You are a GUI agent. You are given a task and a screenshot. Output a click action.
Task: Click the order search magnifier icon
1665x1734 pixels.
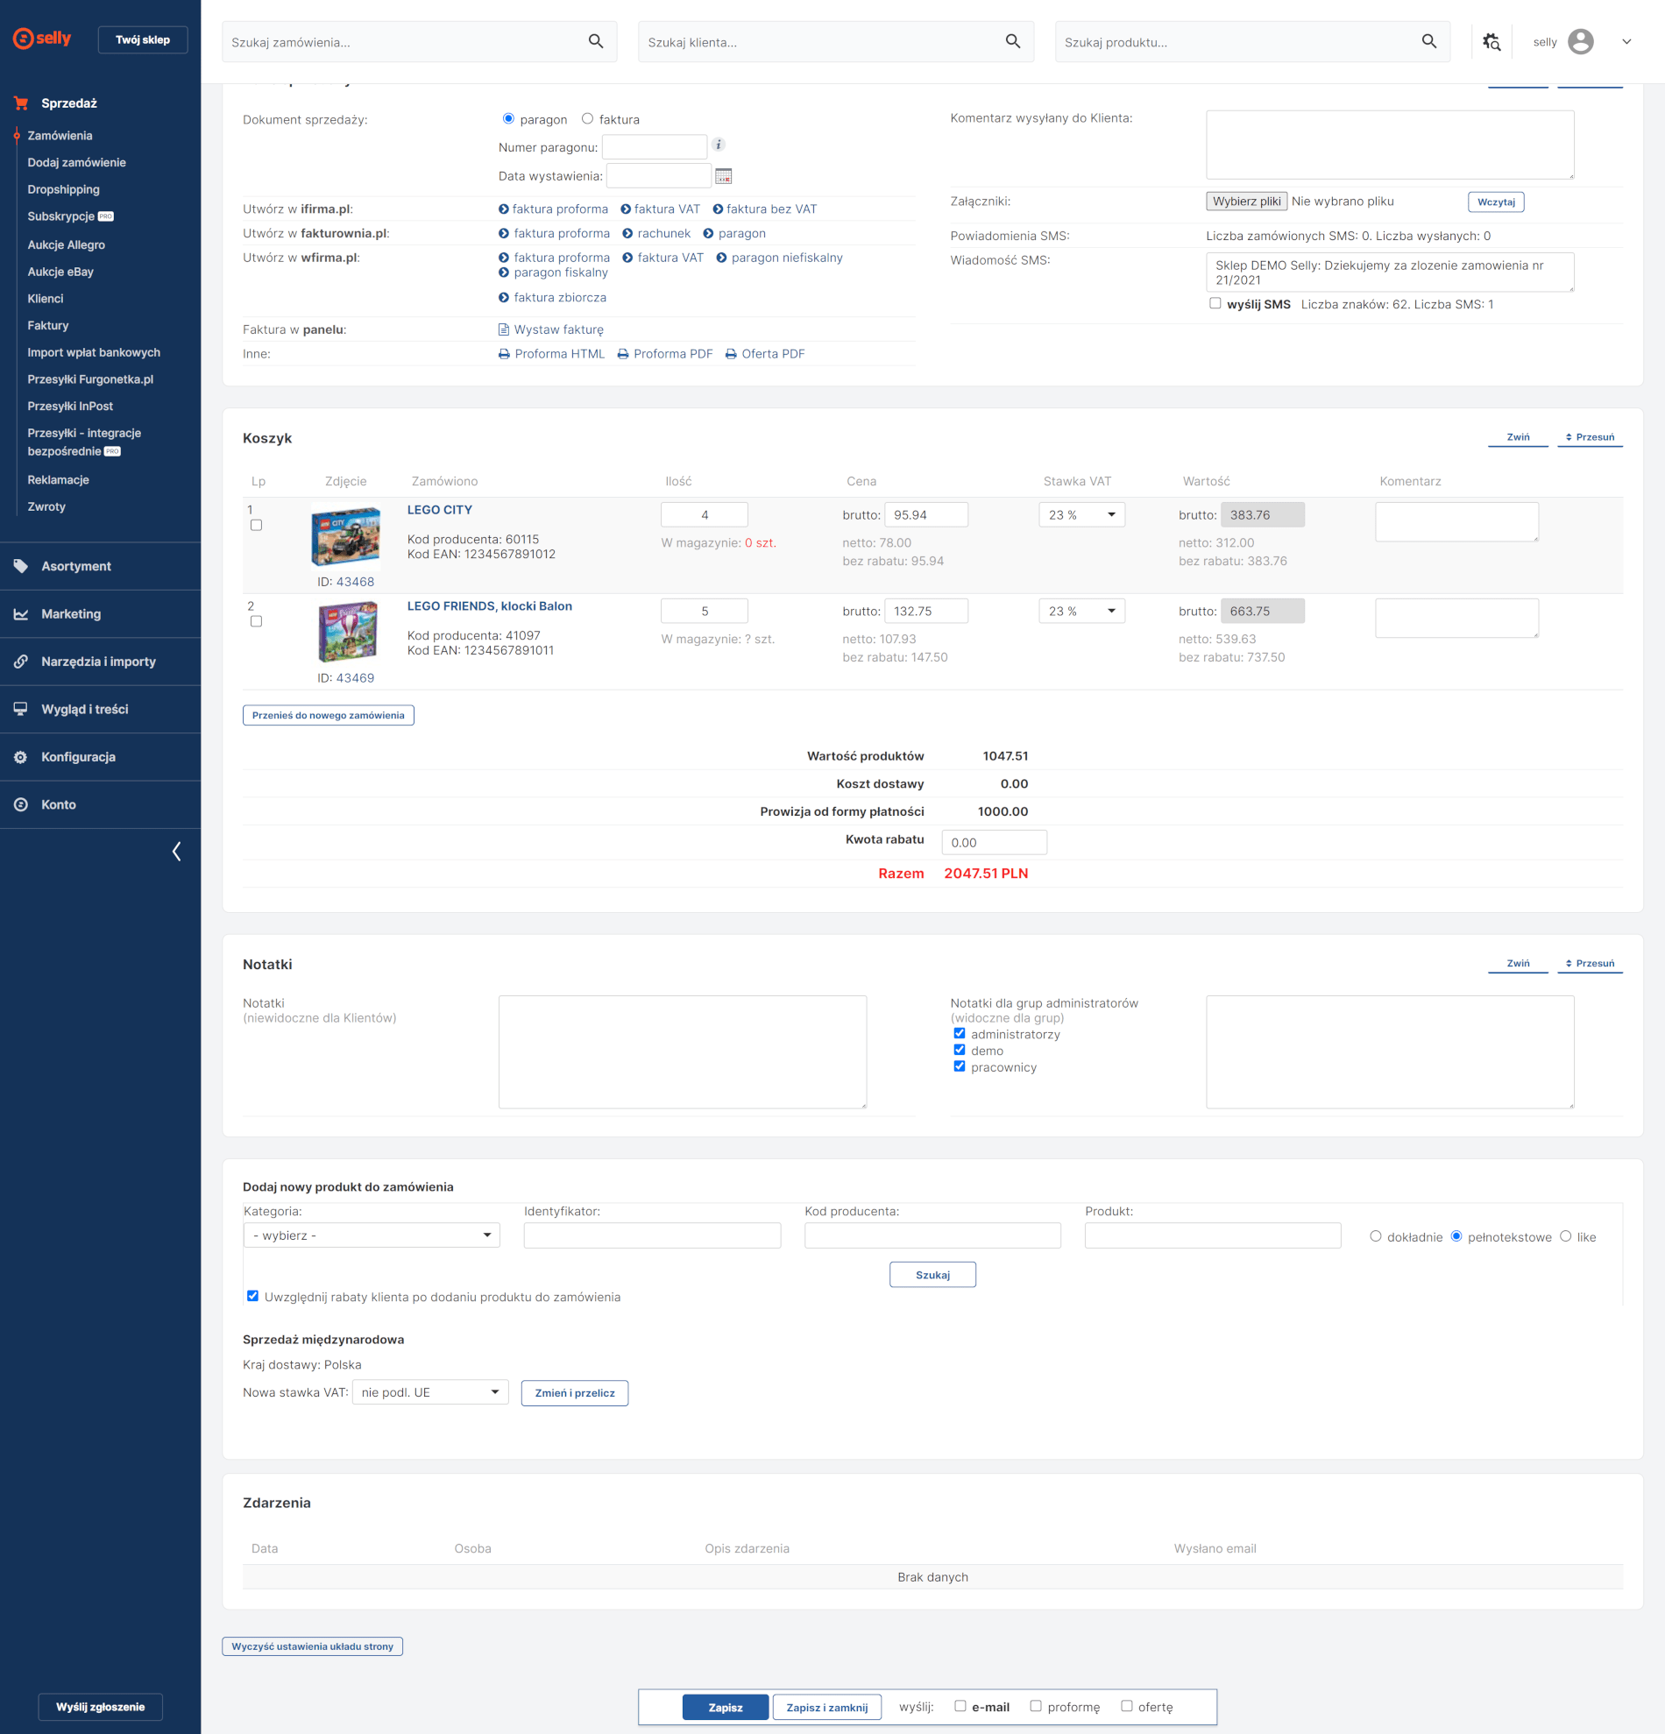(595, 41)
